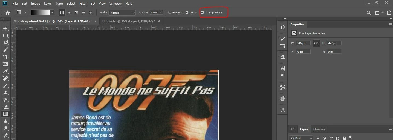Open the Layer menu
393x140 pixels.
(48, 4)
